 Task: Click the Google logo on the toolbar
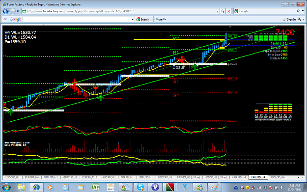15,19
